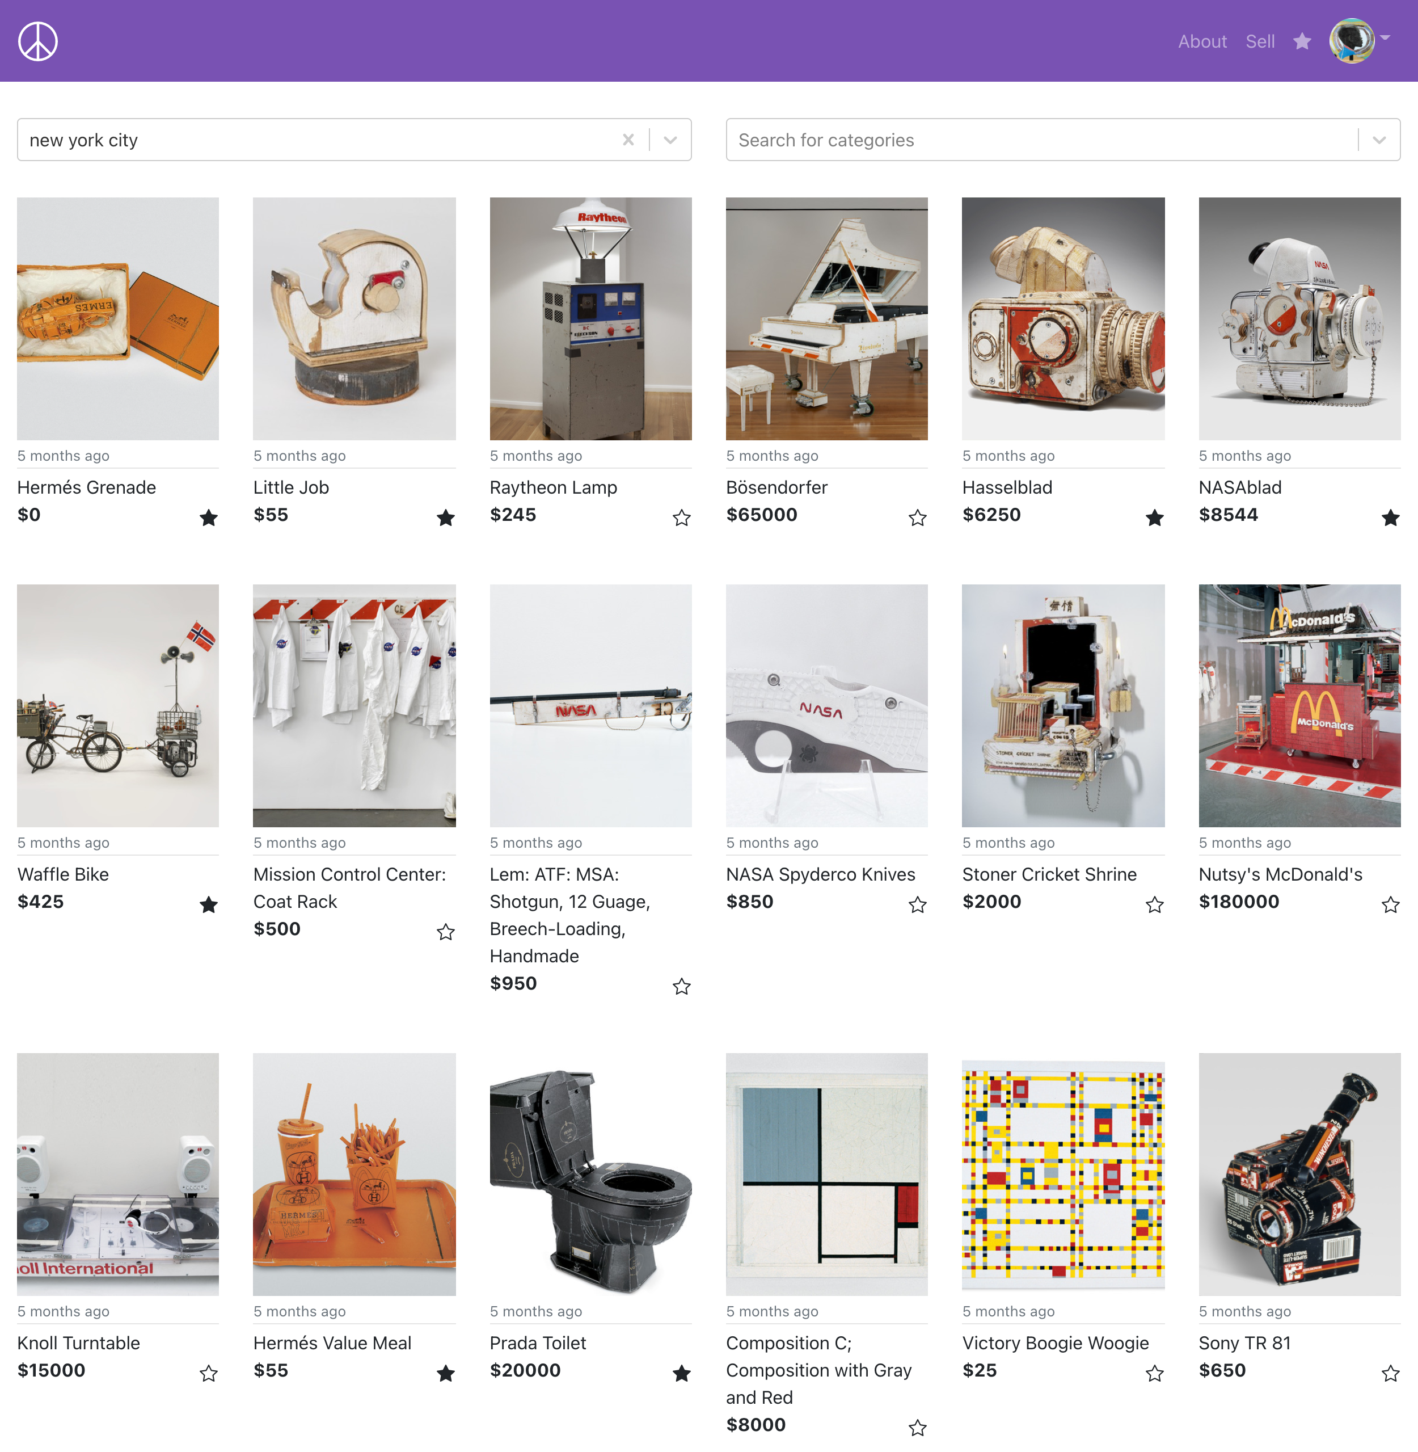Viewport: 1418px width, 1452px height.
Task: Unfavorite the Hermés Grenade listing
Action: coord(209,517)
